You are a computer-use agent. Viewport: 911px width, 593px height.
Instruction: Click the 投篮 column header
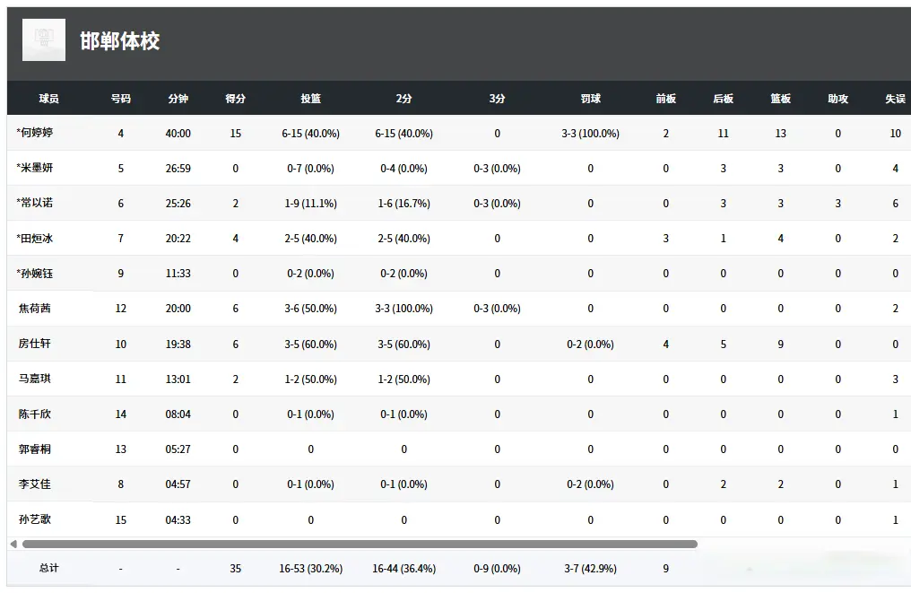[x=310, y=99]
